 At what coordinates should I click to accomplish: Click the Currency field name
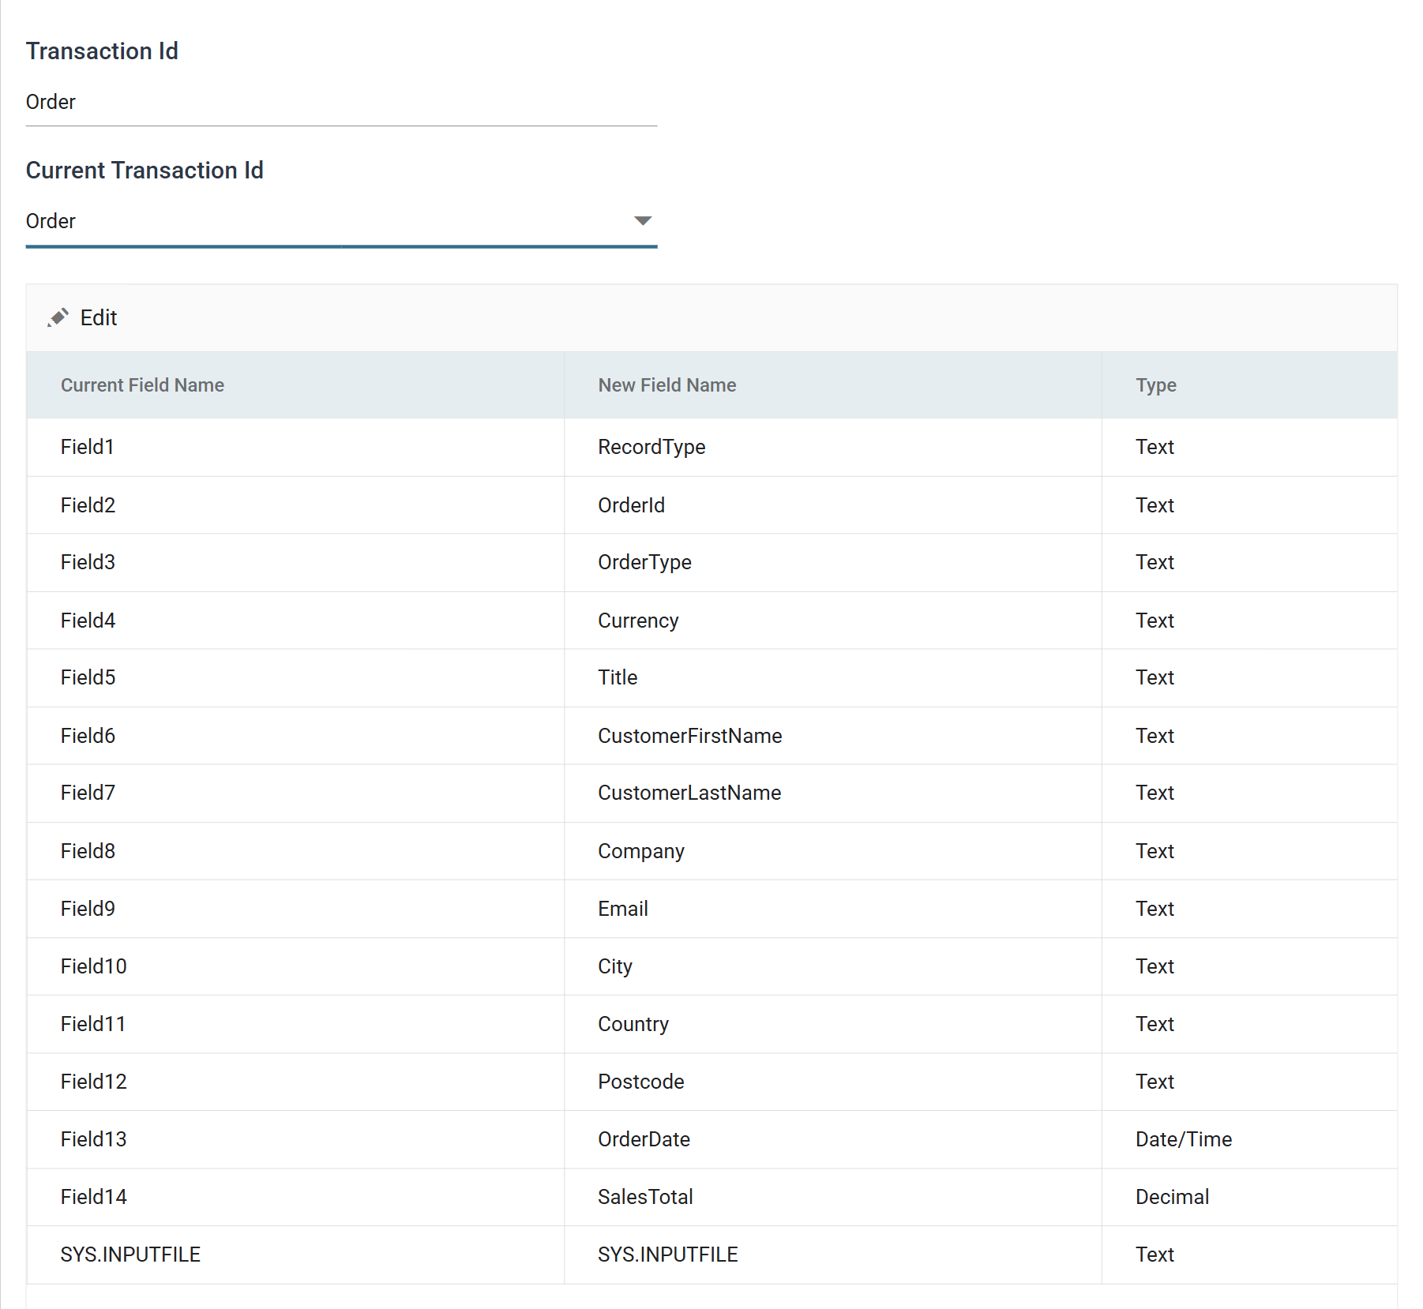833,621
